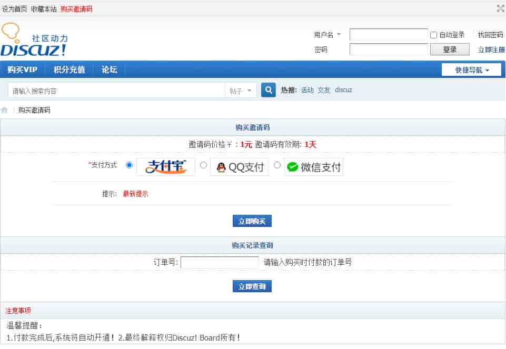The height and width of the screenshot is (349, 506).
Task: Go to the 积分充值 nav tab
Action: (69, 69)
